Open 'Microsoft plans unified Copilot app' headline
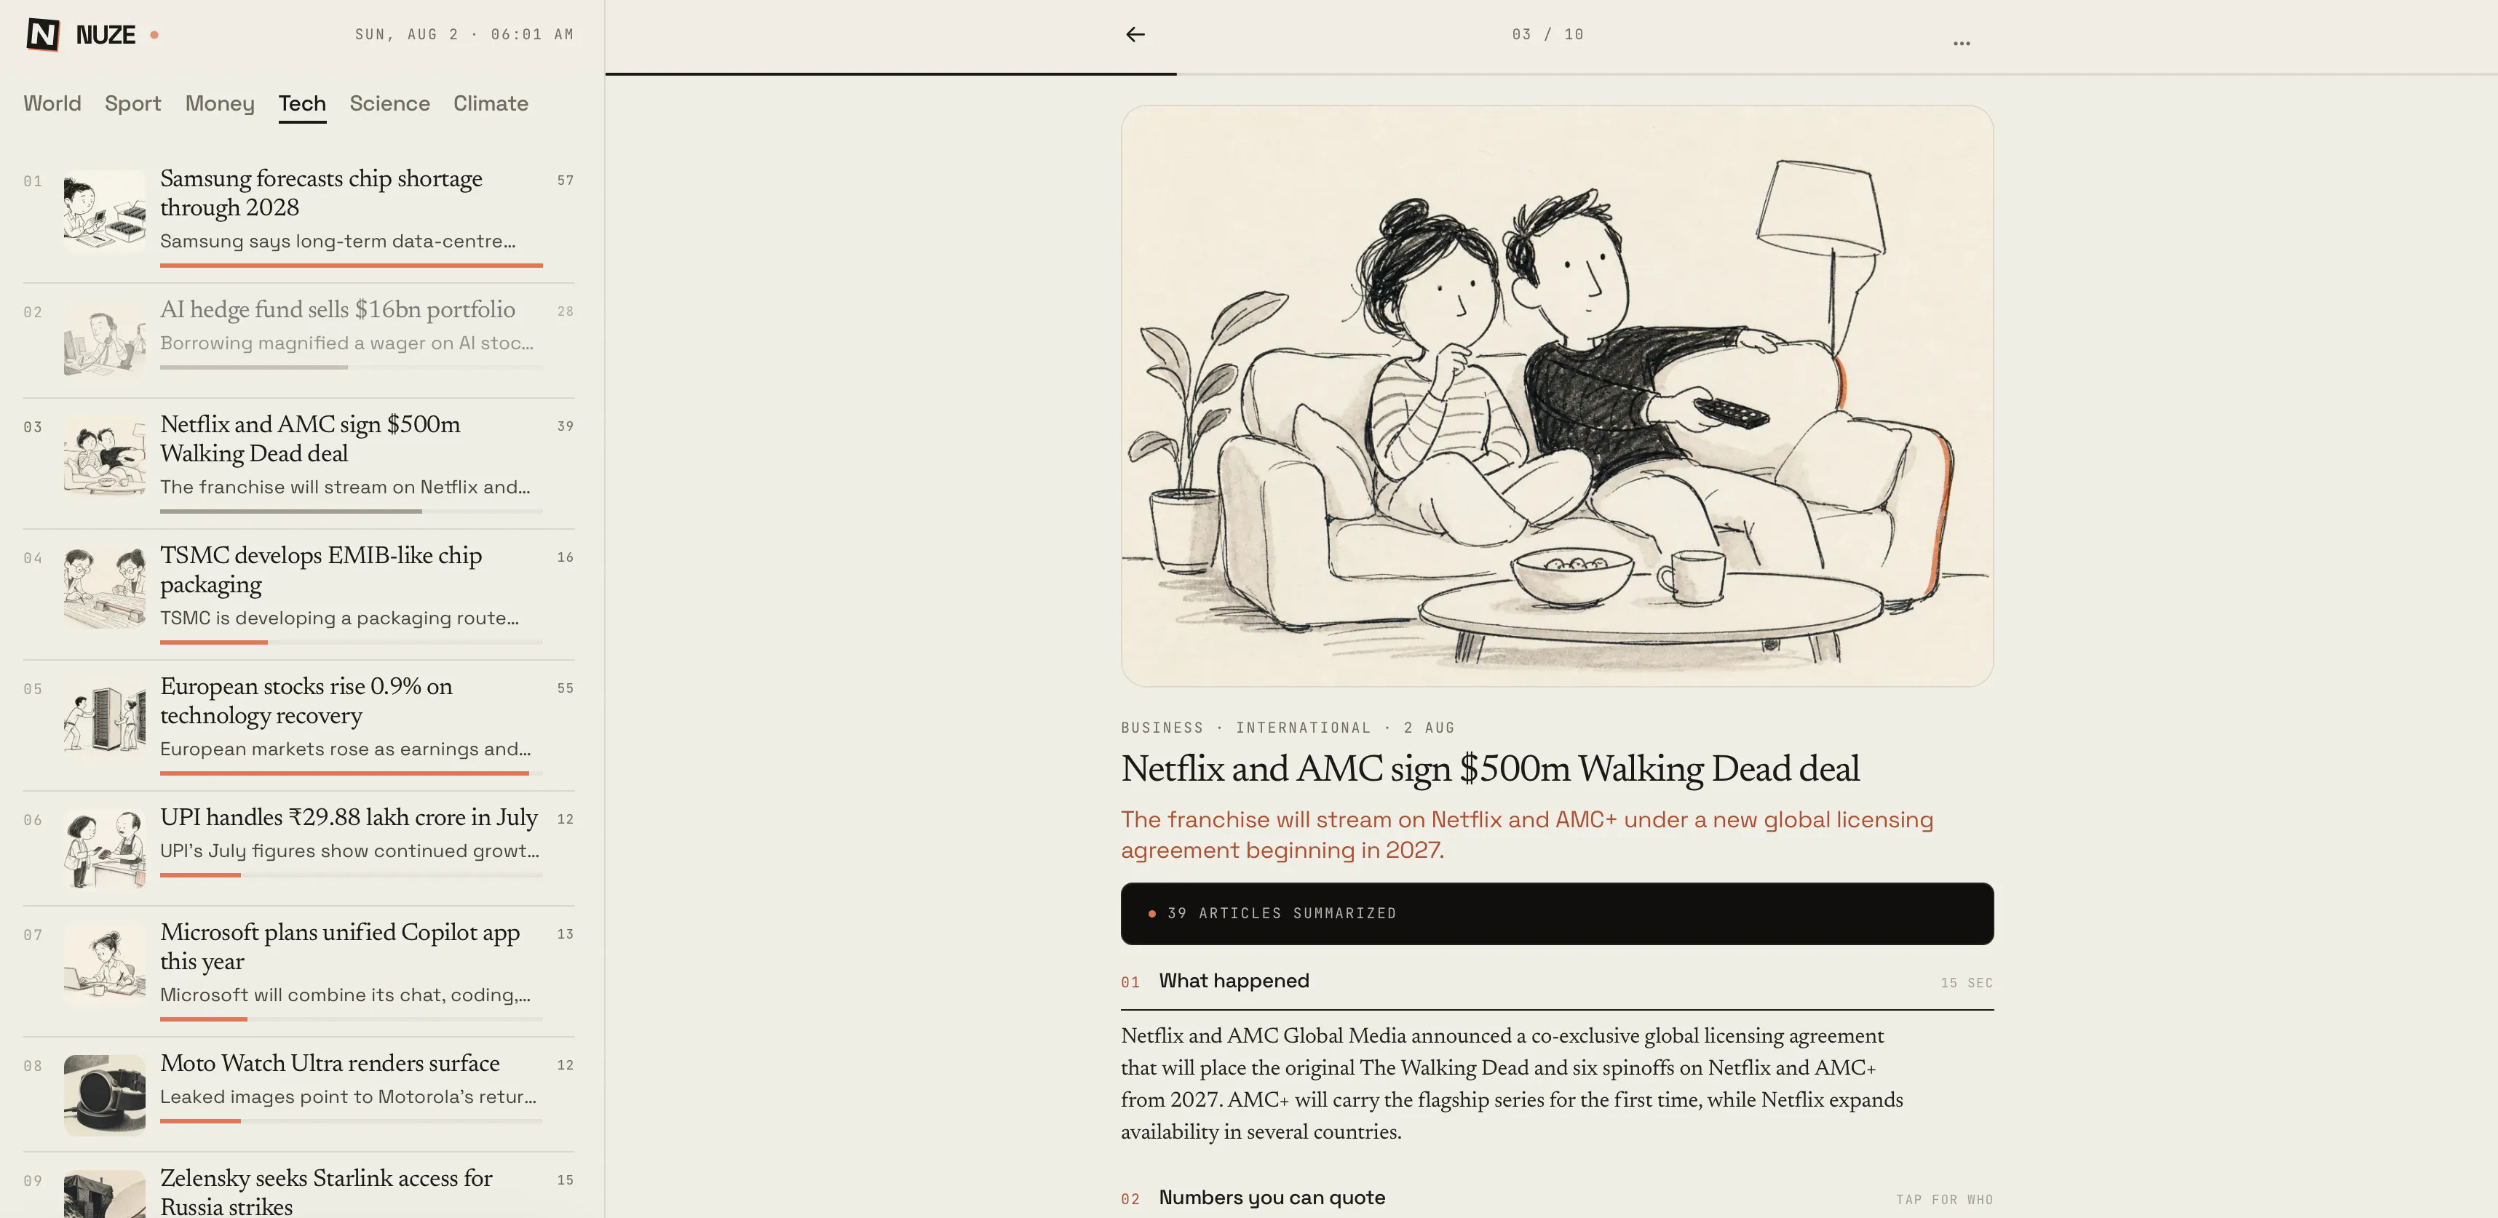 pos(341,947)
